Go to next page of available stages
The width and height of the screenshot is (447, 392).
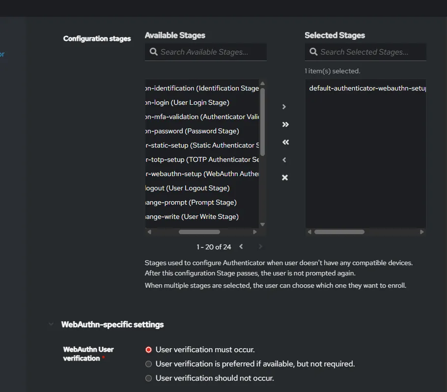pos(260,246)
